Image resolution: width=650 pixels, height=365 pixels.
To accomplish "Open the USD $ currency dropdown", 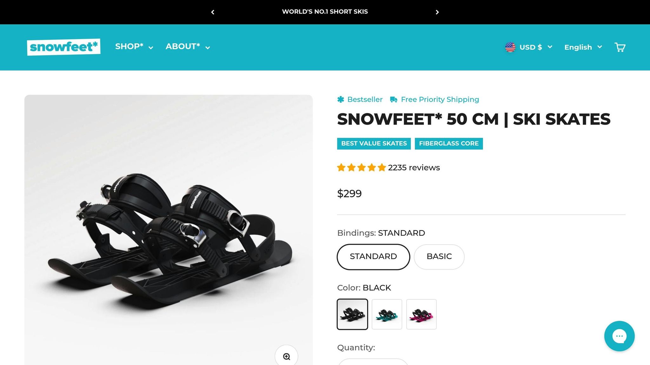I will point(536,47).
